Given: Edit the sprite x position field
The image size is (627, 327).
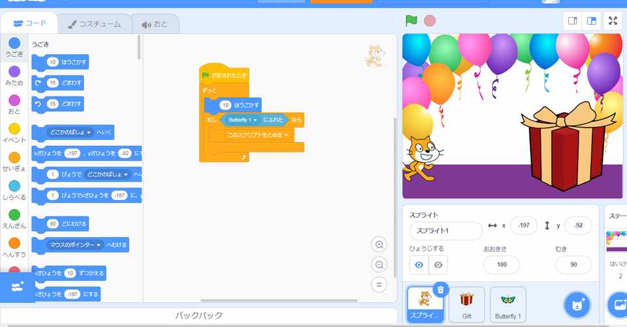Looking at the screenshot, I should coord(523,225).
